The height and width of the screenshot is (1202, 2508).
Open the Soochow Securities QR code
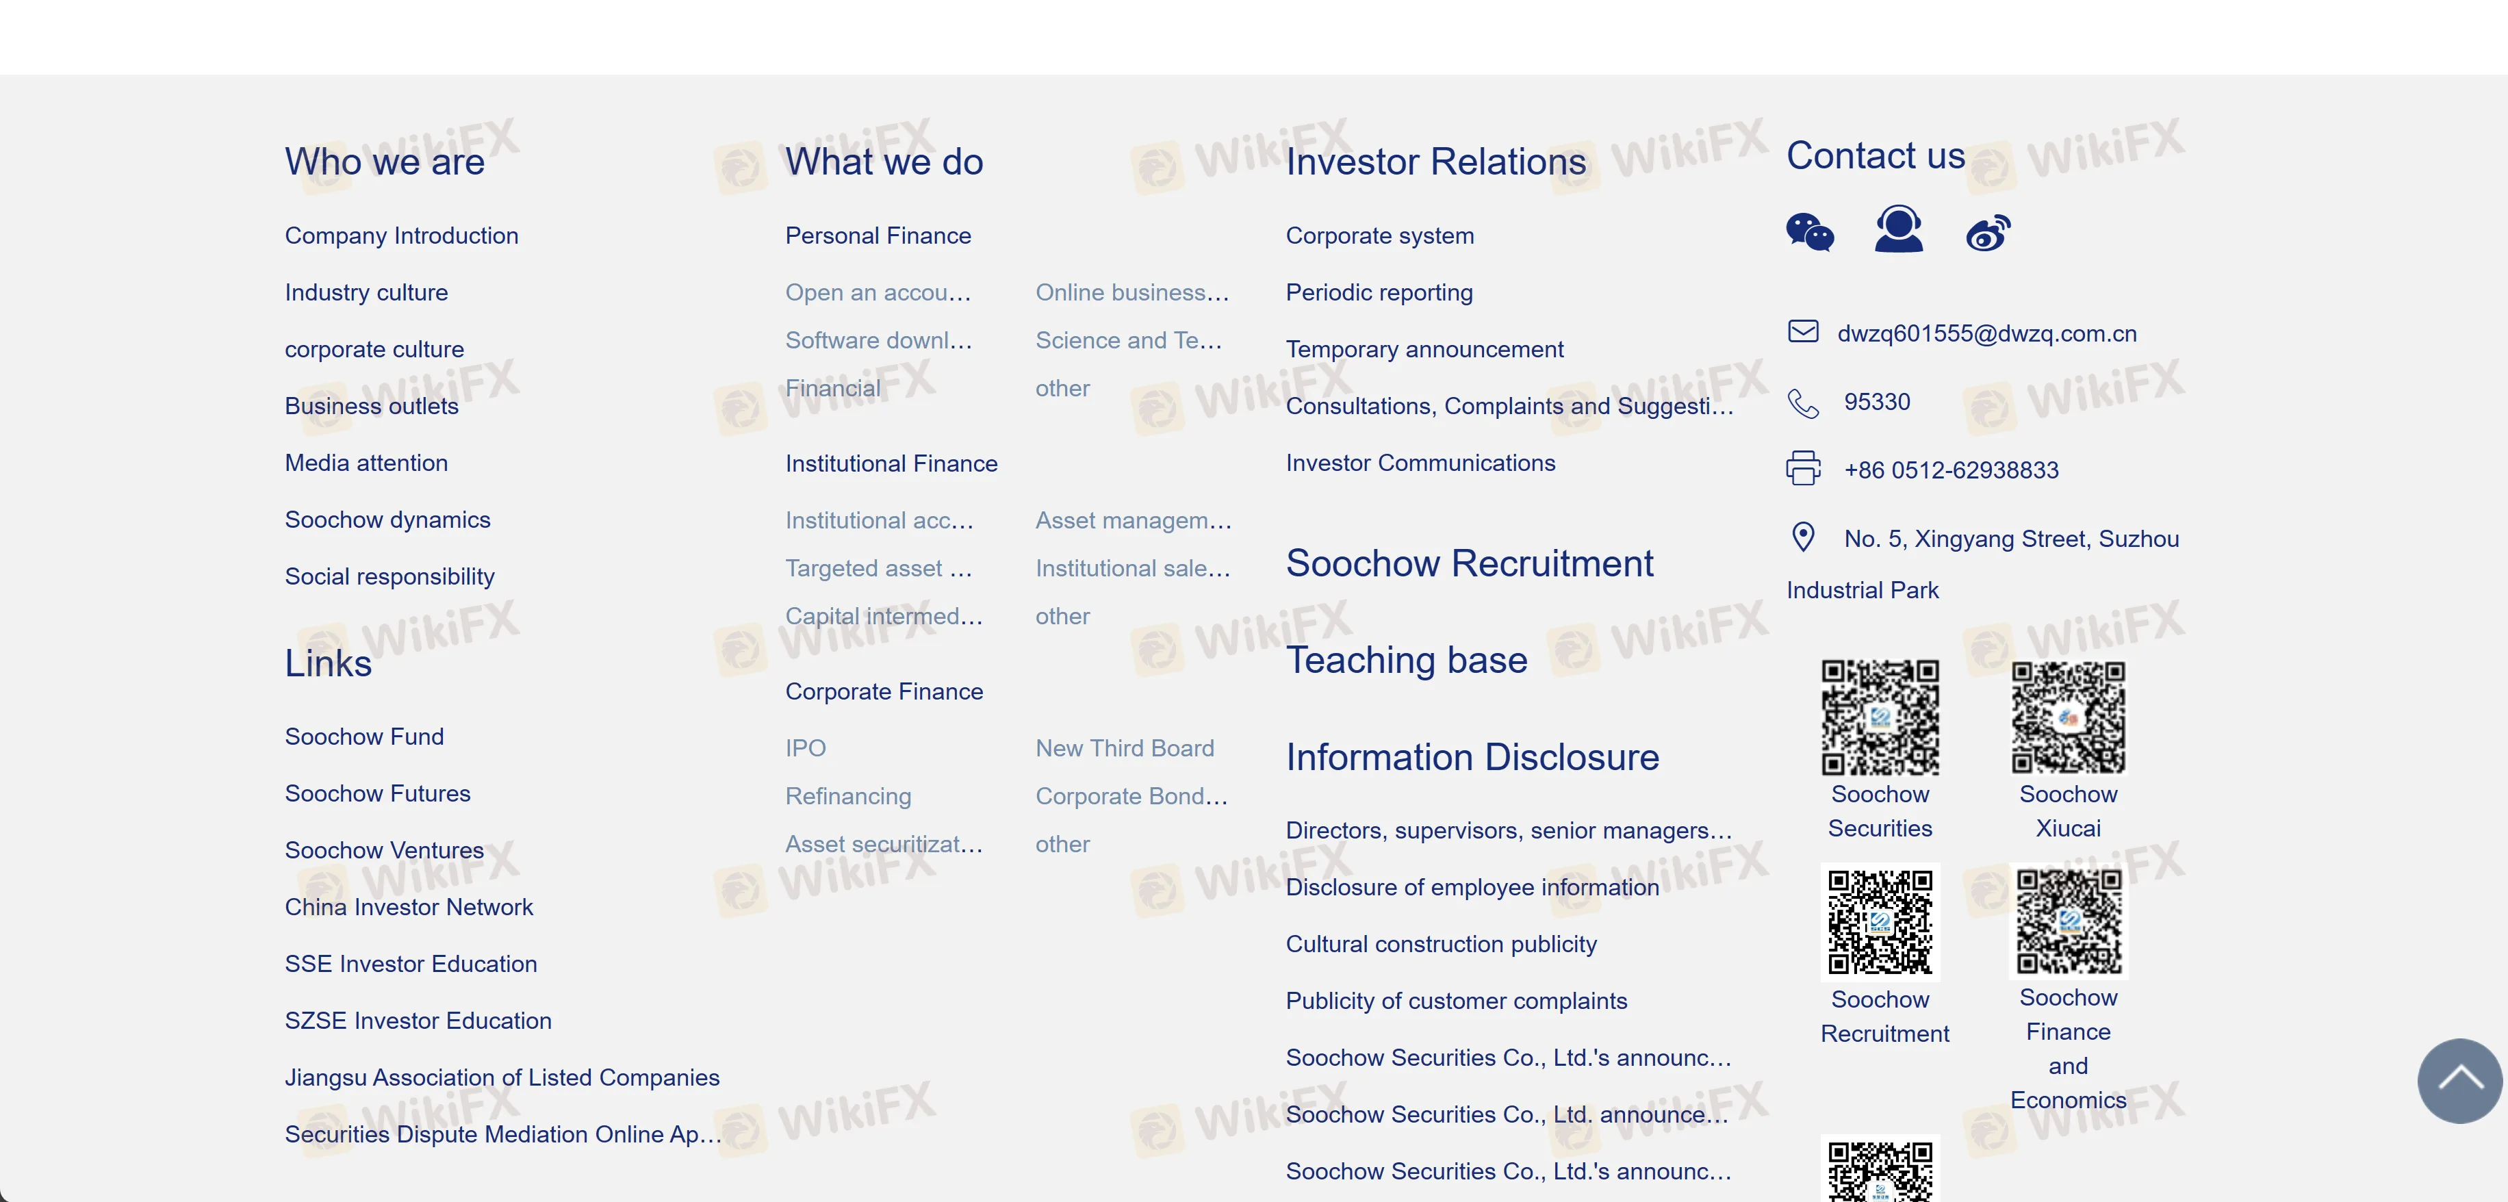click(1879, 717)
